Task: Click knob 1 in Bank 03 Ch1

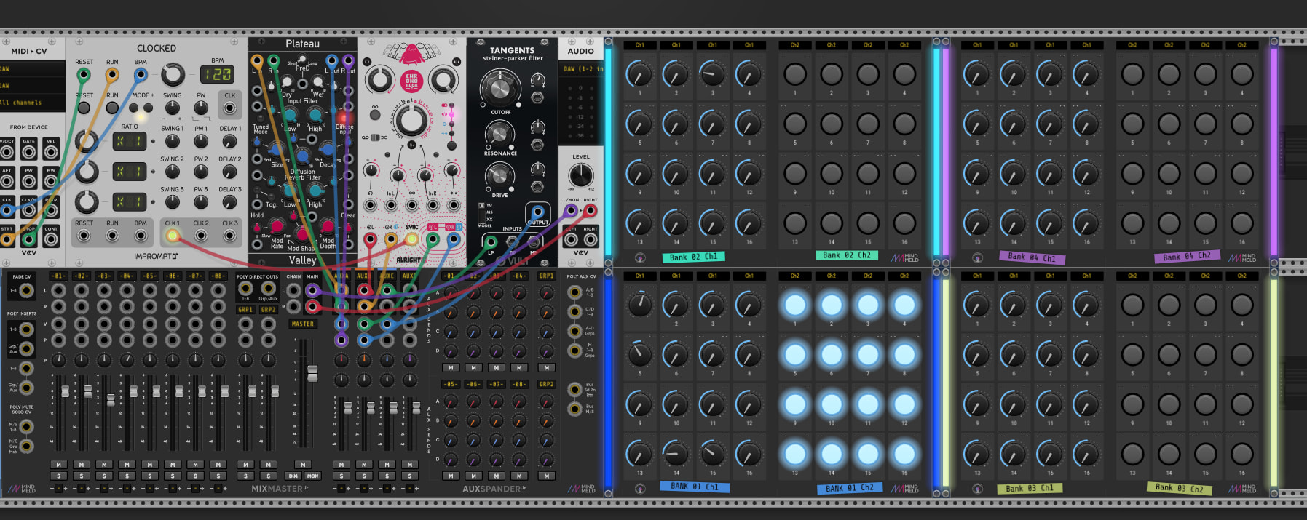Action: tap(977, 305)
